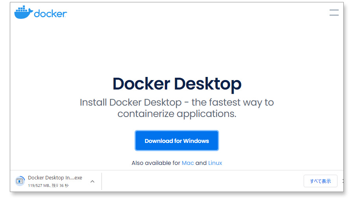354x212 pixels.
Task: Click the Docker whale logo
Action: coord(41,13)
